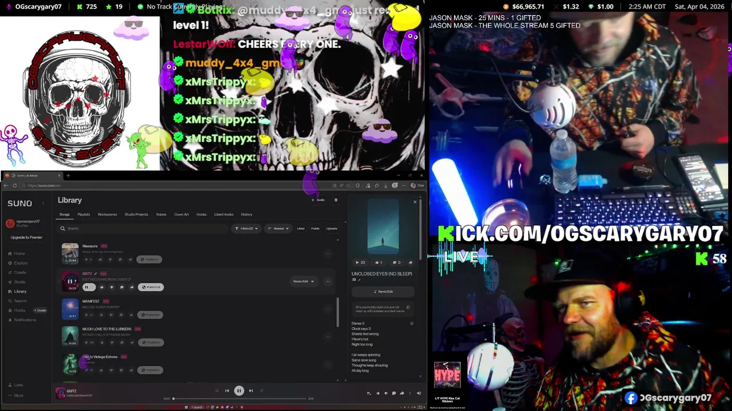Screen dimensions: 732x411
Task: Open the queue icon in player bar
Action: click(369, 393)
